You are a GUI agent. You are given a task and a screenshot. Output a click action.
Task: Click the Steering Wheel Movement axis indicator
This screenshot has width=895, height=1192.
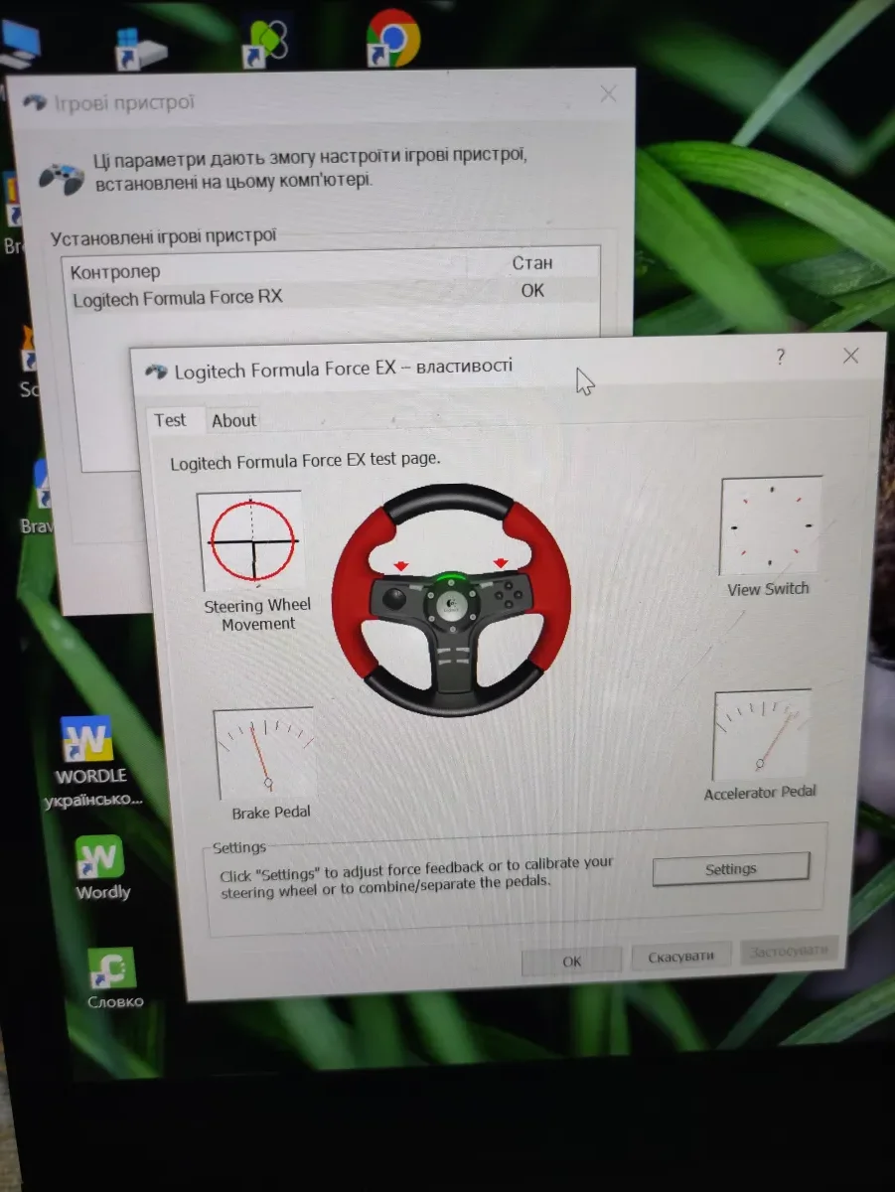[x=252, y=541]
